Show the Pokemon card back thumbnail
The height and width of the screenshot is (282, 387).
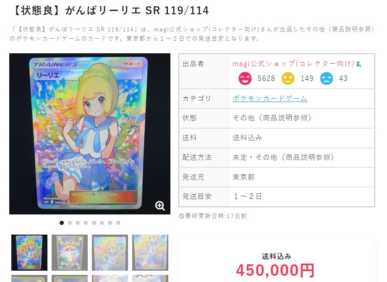[x=70, y=252]
